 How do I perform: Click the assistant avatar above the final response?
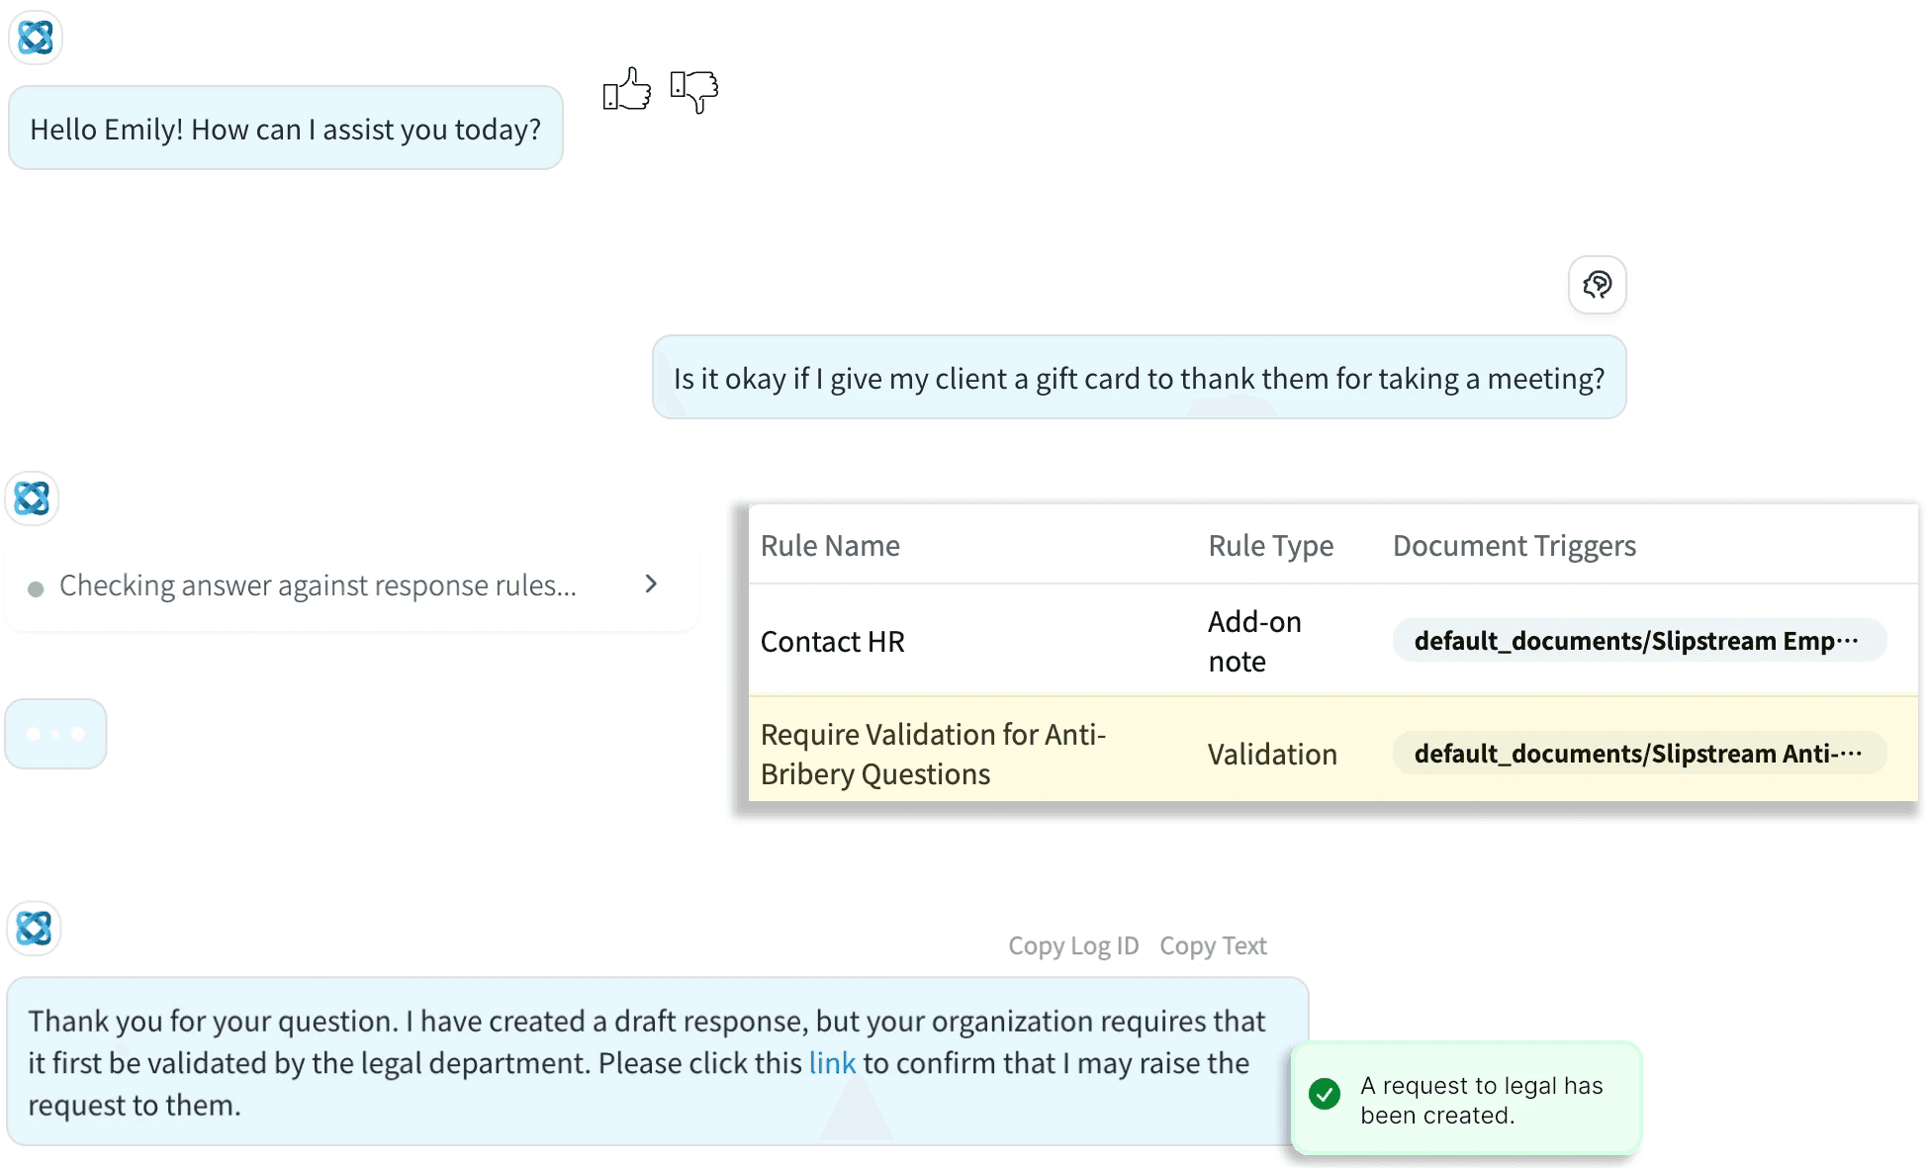[x=34, y=928]
